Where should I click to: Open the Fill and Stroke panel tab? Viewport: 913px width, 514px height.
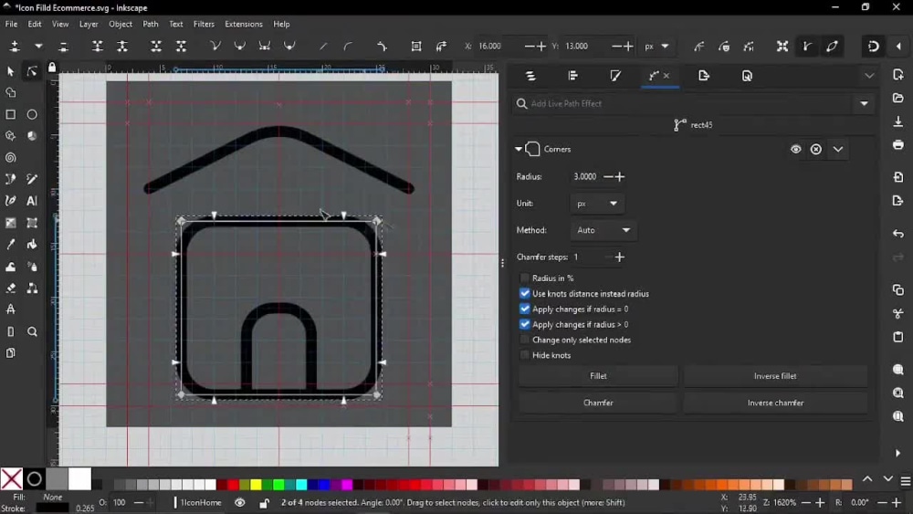(x=615, y=76)
